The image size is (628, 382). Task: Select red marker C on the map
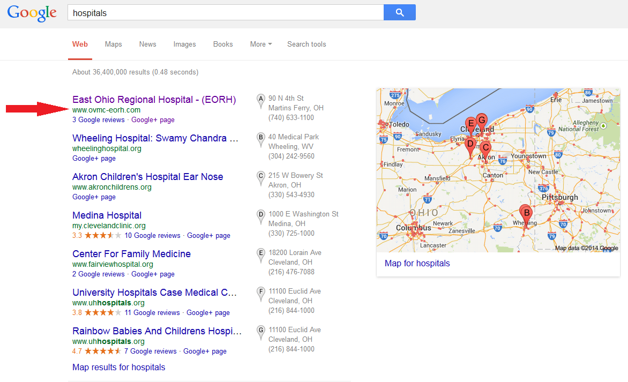click(x=485, y=150)
